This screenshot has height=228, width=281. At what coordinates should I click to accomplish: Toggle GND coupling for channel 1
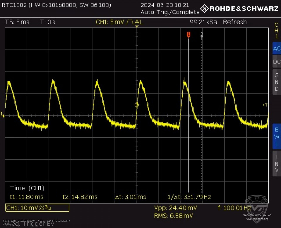(x=276, y=82)
